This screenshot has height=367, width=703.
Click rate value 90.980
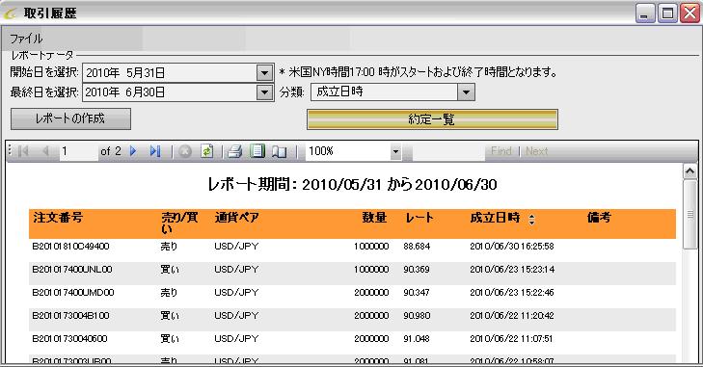pos(417,316)
